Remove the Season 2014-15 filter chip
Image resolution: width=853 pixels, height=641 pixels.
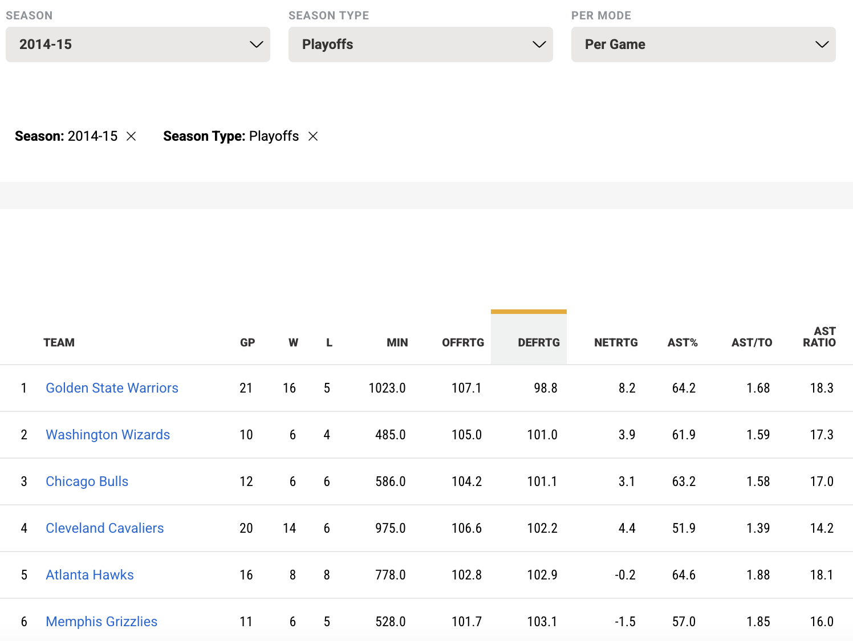click(x=131, y=136)
